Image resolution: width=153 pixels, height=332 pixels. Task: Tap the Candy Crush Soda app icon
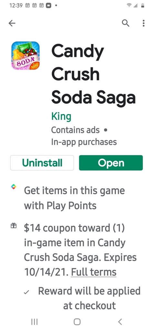pyautogui.click(x=25, y=56)
